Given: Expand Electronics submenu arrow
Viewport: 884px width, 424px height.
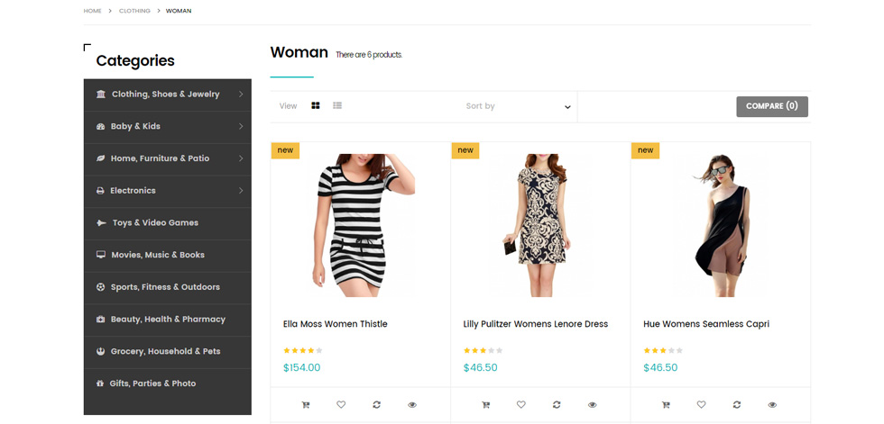Looking at the screenshot, I should [x=241, y=191].
